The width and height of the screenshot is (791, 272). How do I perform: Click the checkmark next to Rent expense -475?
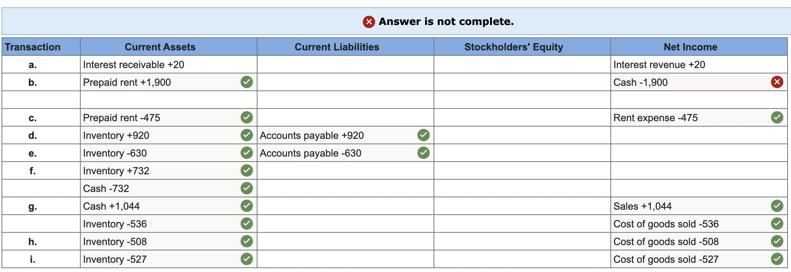[x=777, y=117]
